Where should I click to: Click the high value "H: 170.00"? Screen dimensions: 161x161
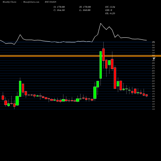click(85, 7)
